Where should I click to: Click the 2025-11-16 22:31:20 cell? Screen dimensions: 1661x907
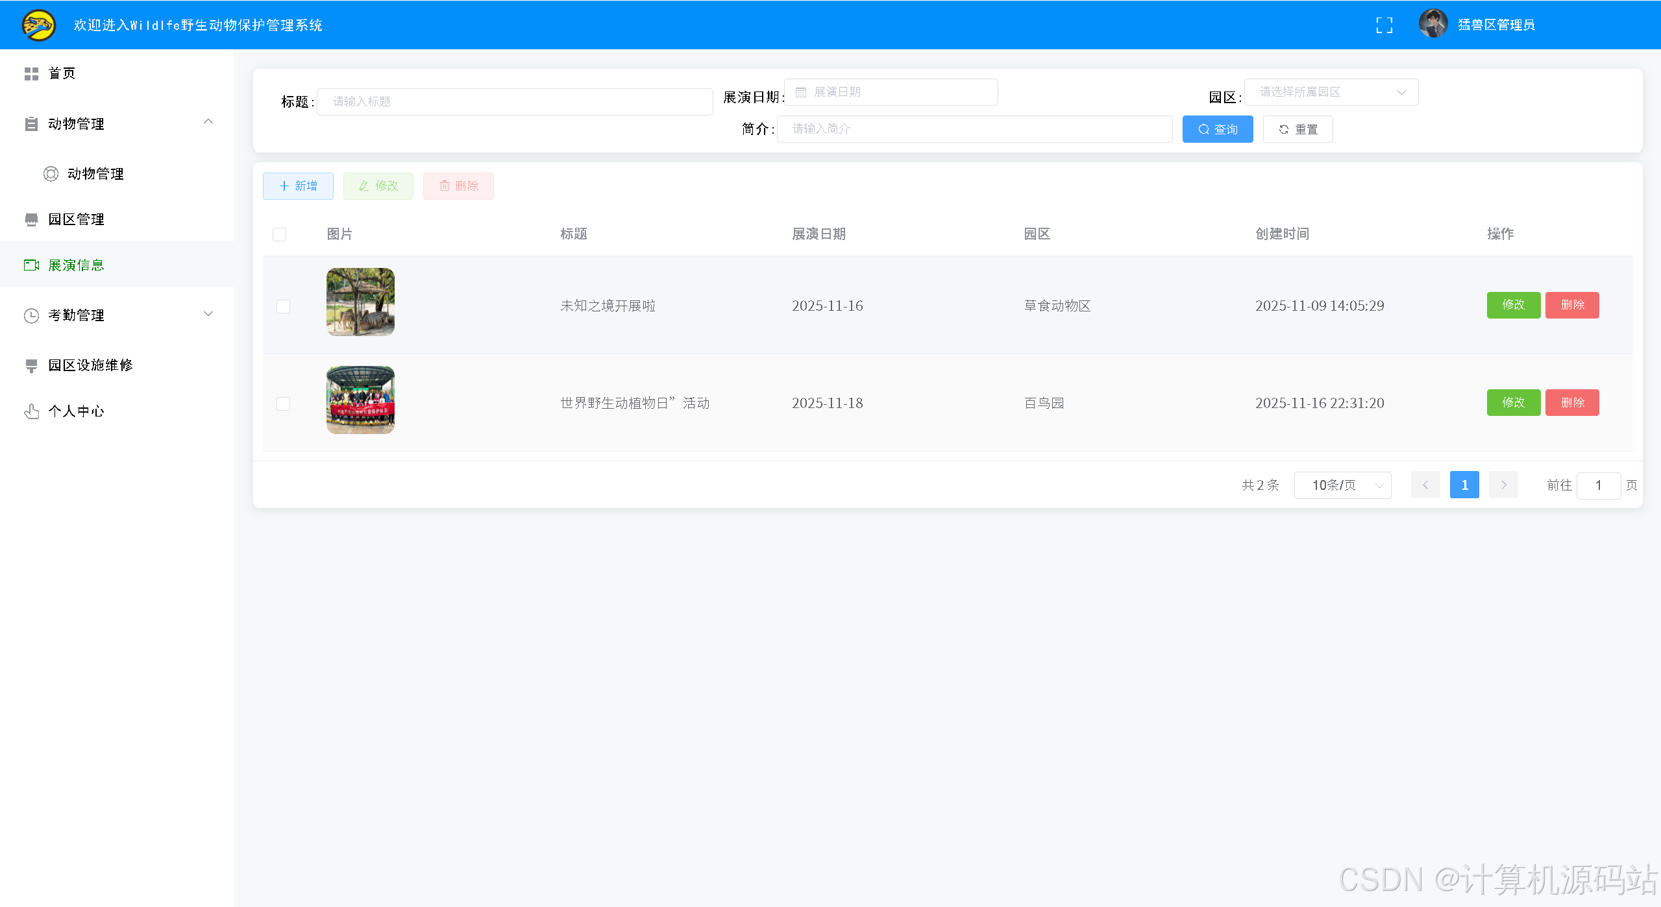click(1320, 403)
